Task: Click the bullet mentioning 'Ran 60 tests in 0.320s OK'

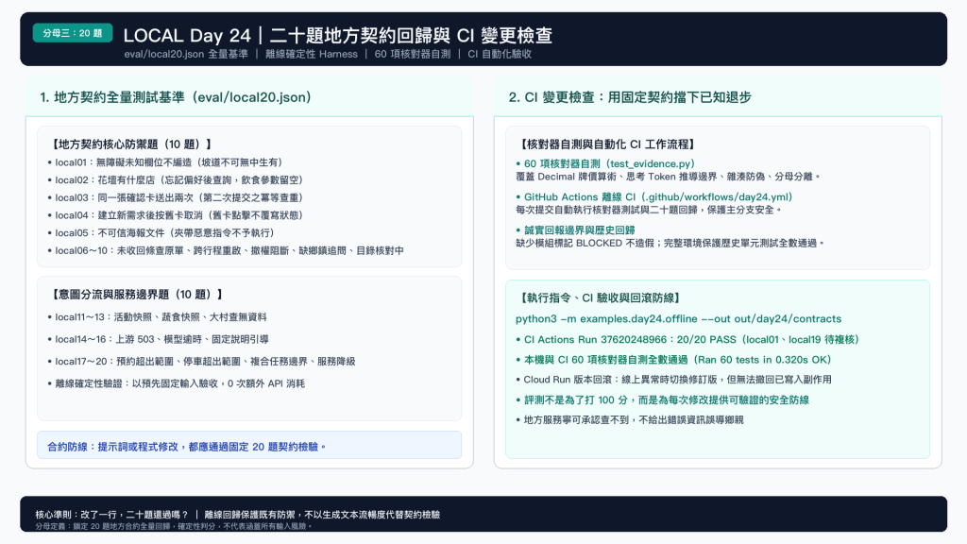Action: (673, 360)
